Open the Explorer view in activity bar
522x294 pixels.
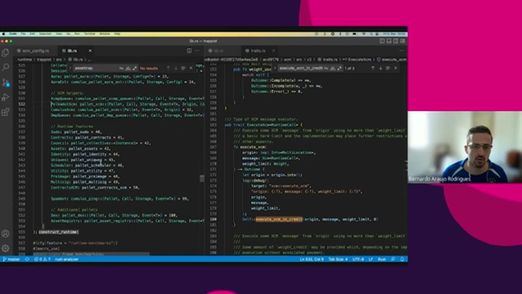(5, 52)
